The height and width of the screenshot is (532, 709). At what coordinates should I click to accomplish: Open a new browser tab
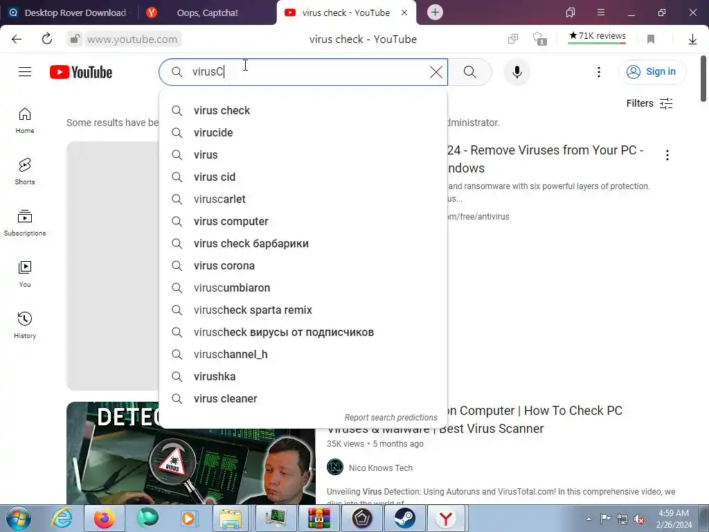tap(435, 12)
